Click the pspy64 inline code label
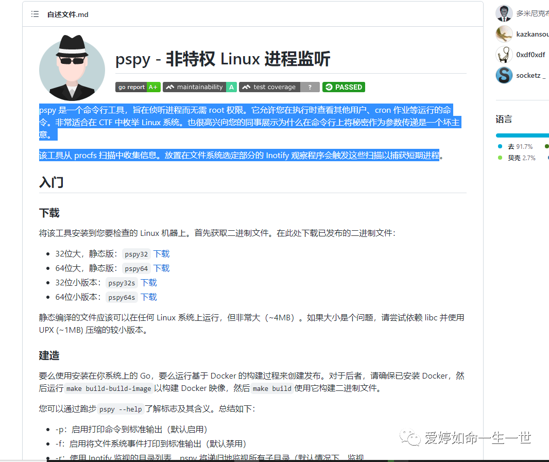The height and width of the screenshot is (462, 549). [136, 269]
